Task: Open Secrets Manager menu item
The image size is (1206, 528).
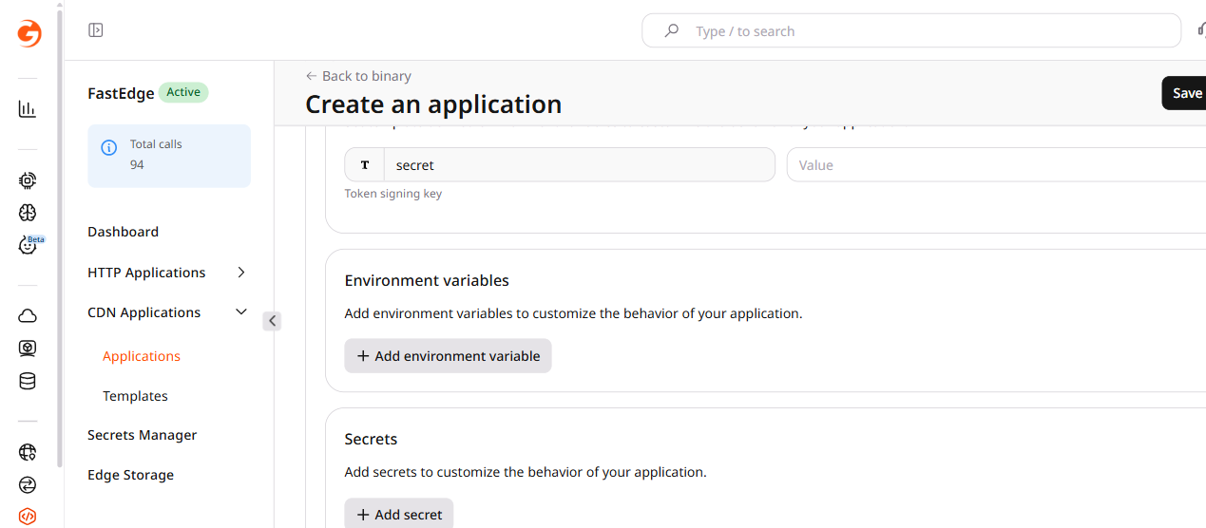Action: click(x=142, y=435)
